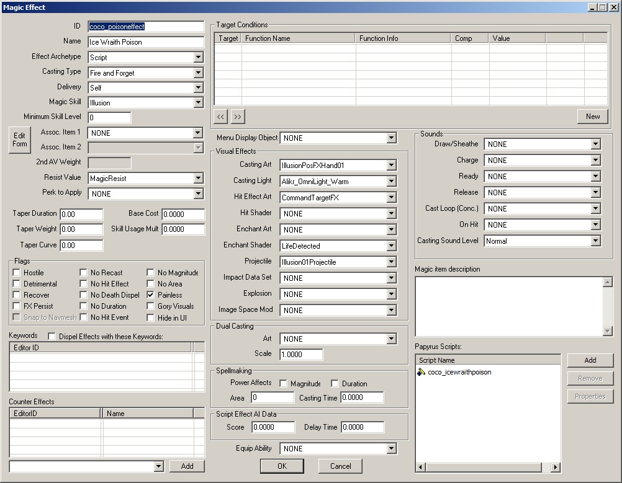Toggle the No Duration checkbox
Image resolution: width=622 pixels, height=483 pixels.
coord(84,306)
